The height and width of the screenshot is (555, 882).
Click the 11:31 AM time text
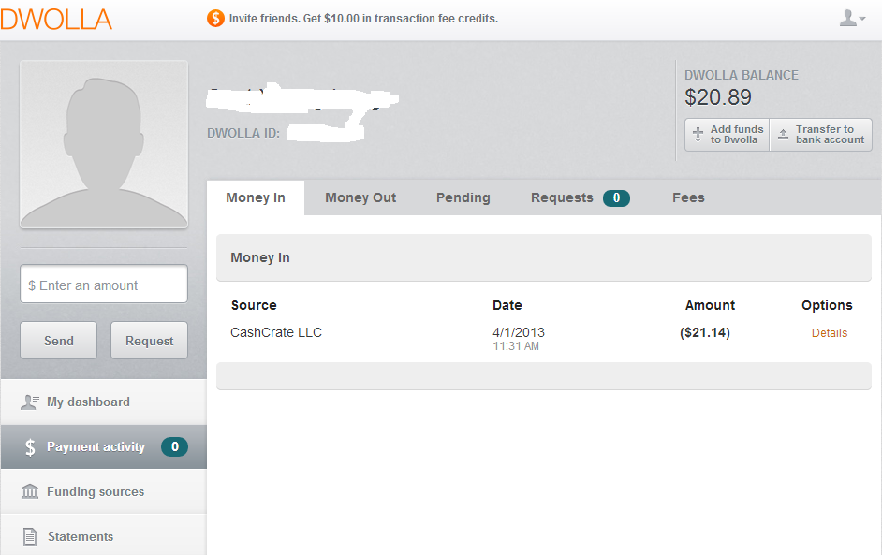[516, 346]
